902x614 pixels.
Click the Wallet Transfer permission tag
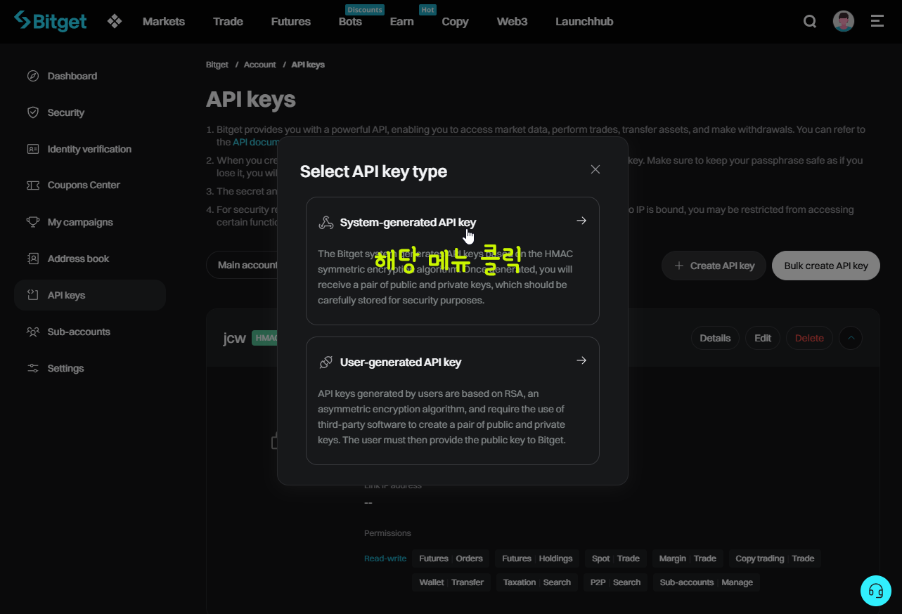point(451,582)
